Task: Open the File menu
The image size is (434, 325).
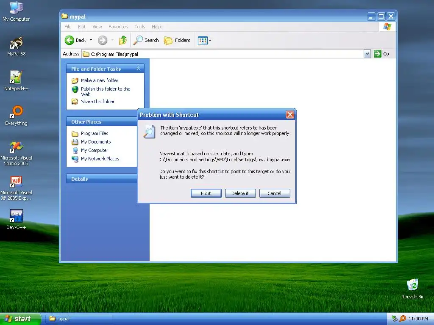Action: [68, 27]
